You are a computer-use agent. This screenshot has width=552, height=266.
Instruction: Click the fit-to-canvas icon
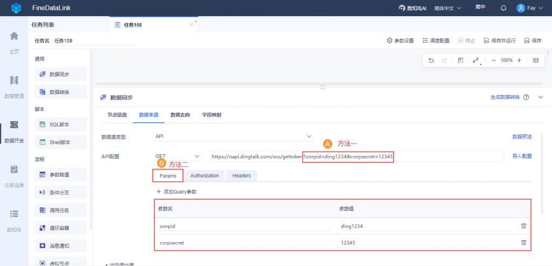460,60
